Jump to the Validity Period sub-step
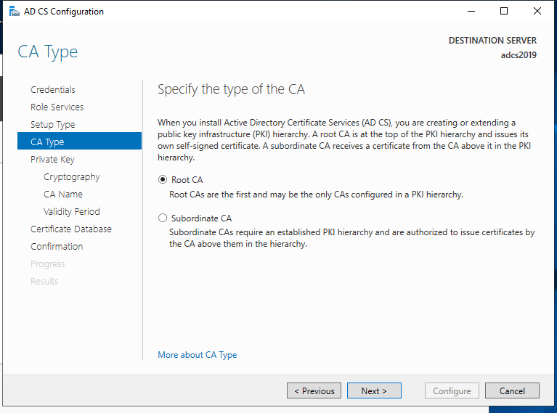Screen dimensions: 557x413 tap(72, 212)
